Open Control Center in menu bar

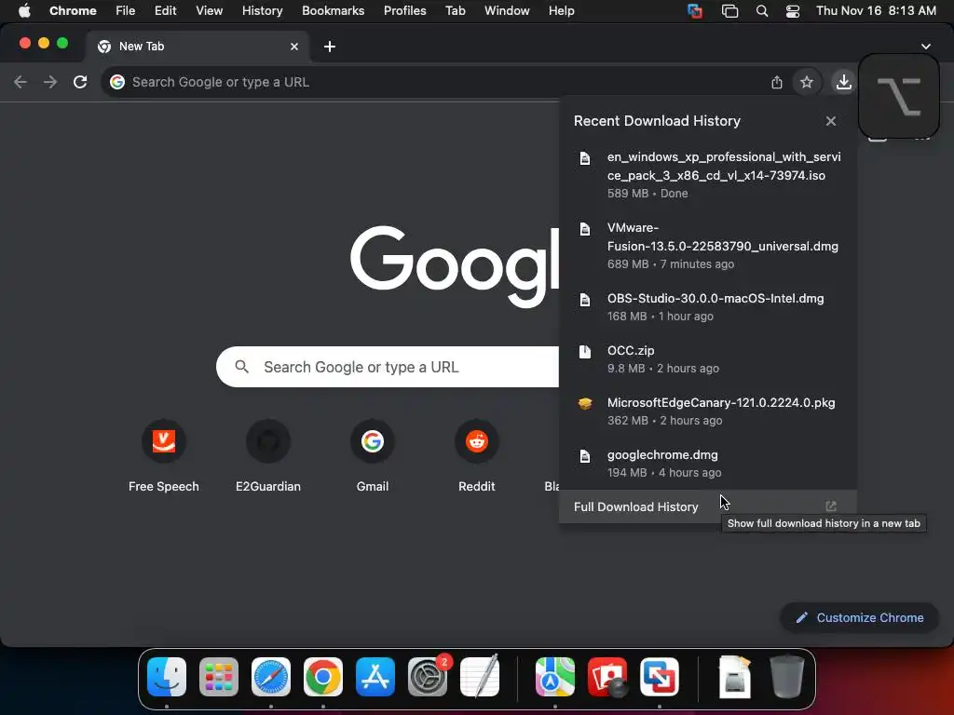(x=793, y=11)
